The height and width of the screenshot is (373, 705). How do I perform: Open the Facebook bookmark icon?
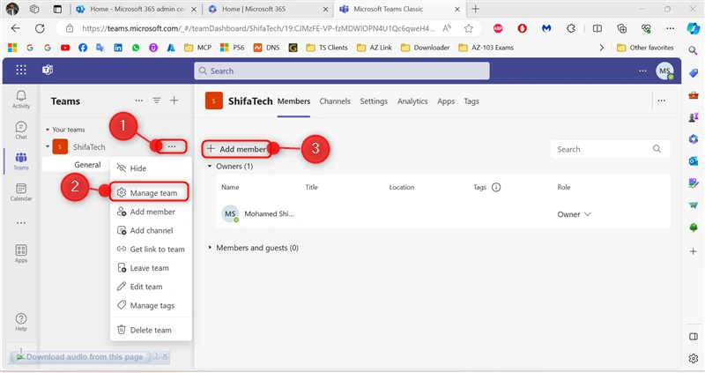click(83, 48)
